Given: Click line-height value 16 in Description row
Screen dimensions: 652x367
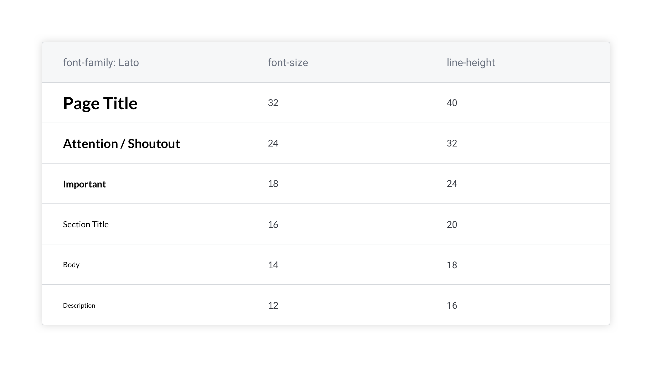Looking at the screenshot, I should (452, 306).
